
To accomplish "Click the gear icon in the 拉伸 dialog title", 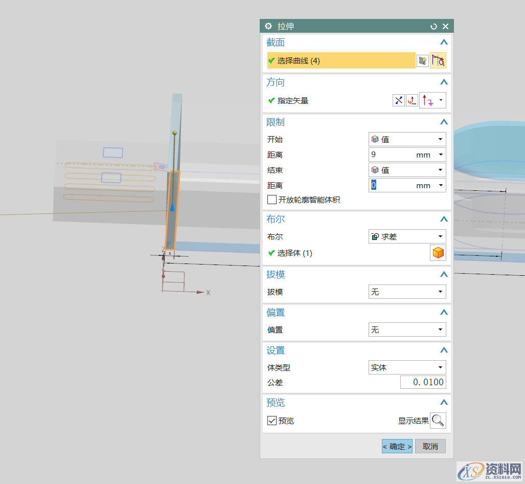I will (x=268, y=26).
